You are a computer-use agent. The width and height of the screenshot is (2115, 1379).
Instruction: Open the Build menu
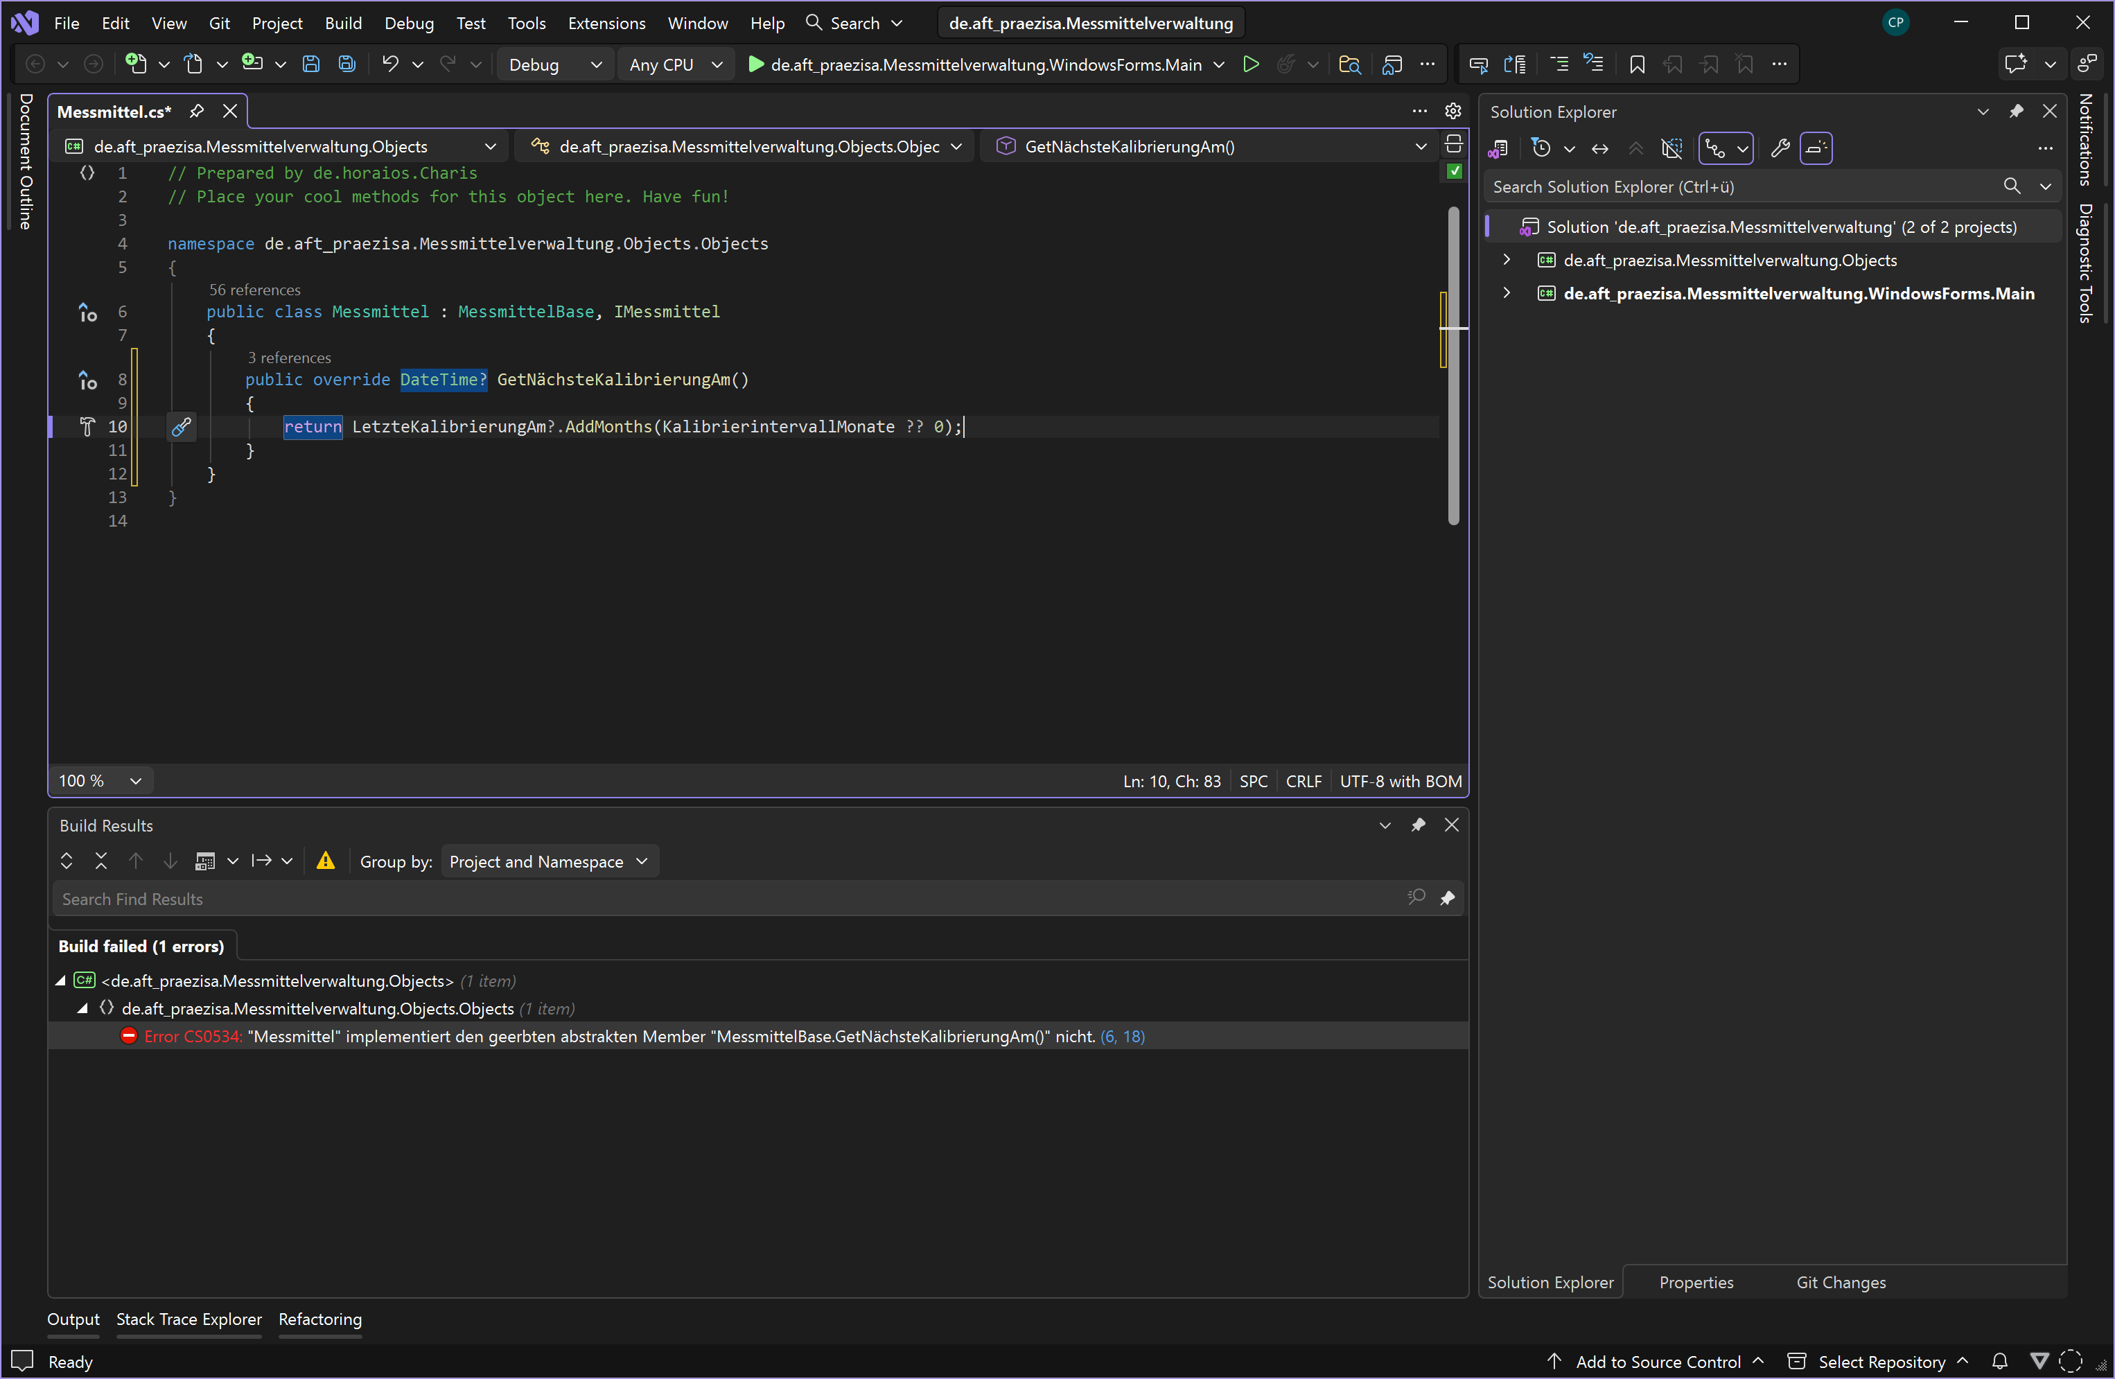coord(343,23)
